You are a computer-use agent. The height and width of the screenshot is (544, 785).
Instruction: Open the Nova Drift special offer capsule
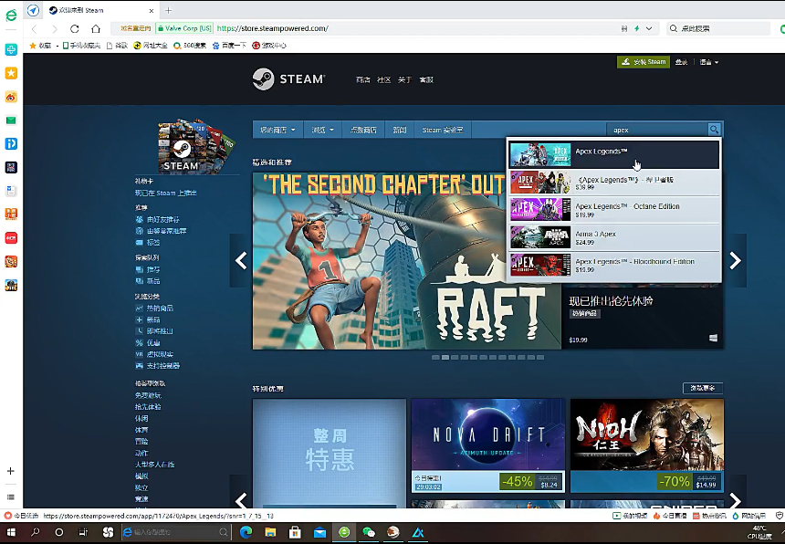(487, 445)
